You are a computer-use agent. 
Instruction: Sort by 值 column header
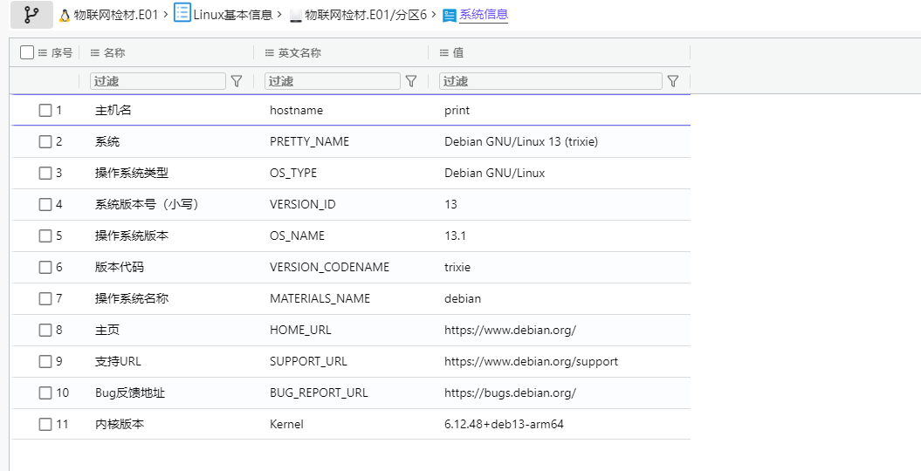coord(458,53)
